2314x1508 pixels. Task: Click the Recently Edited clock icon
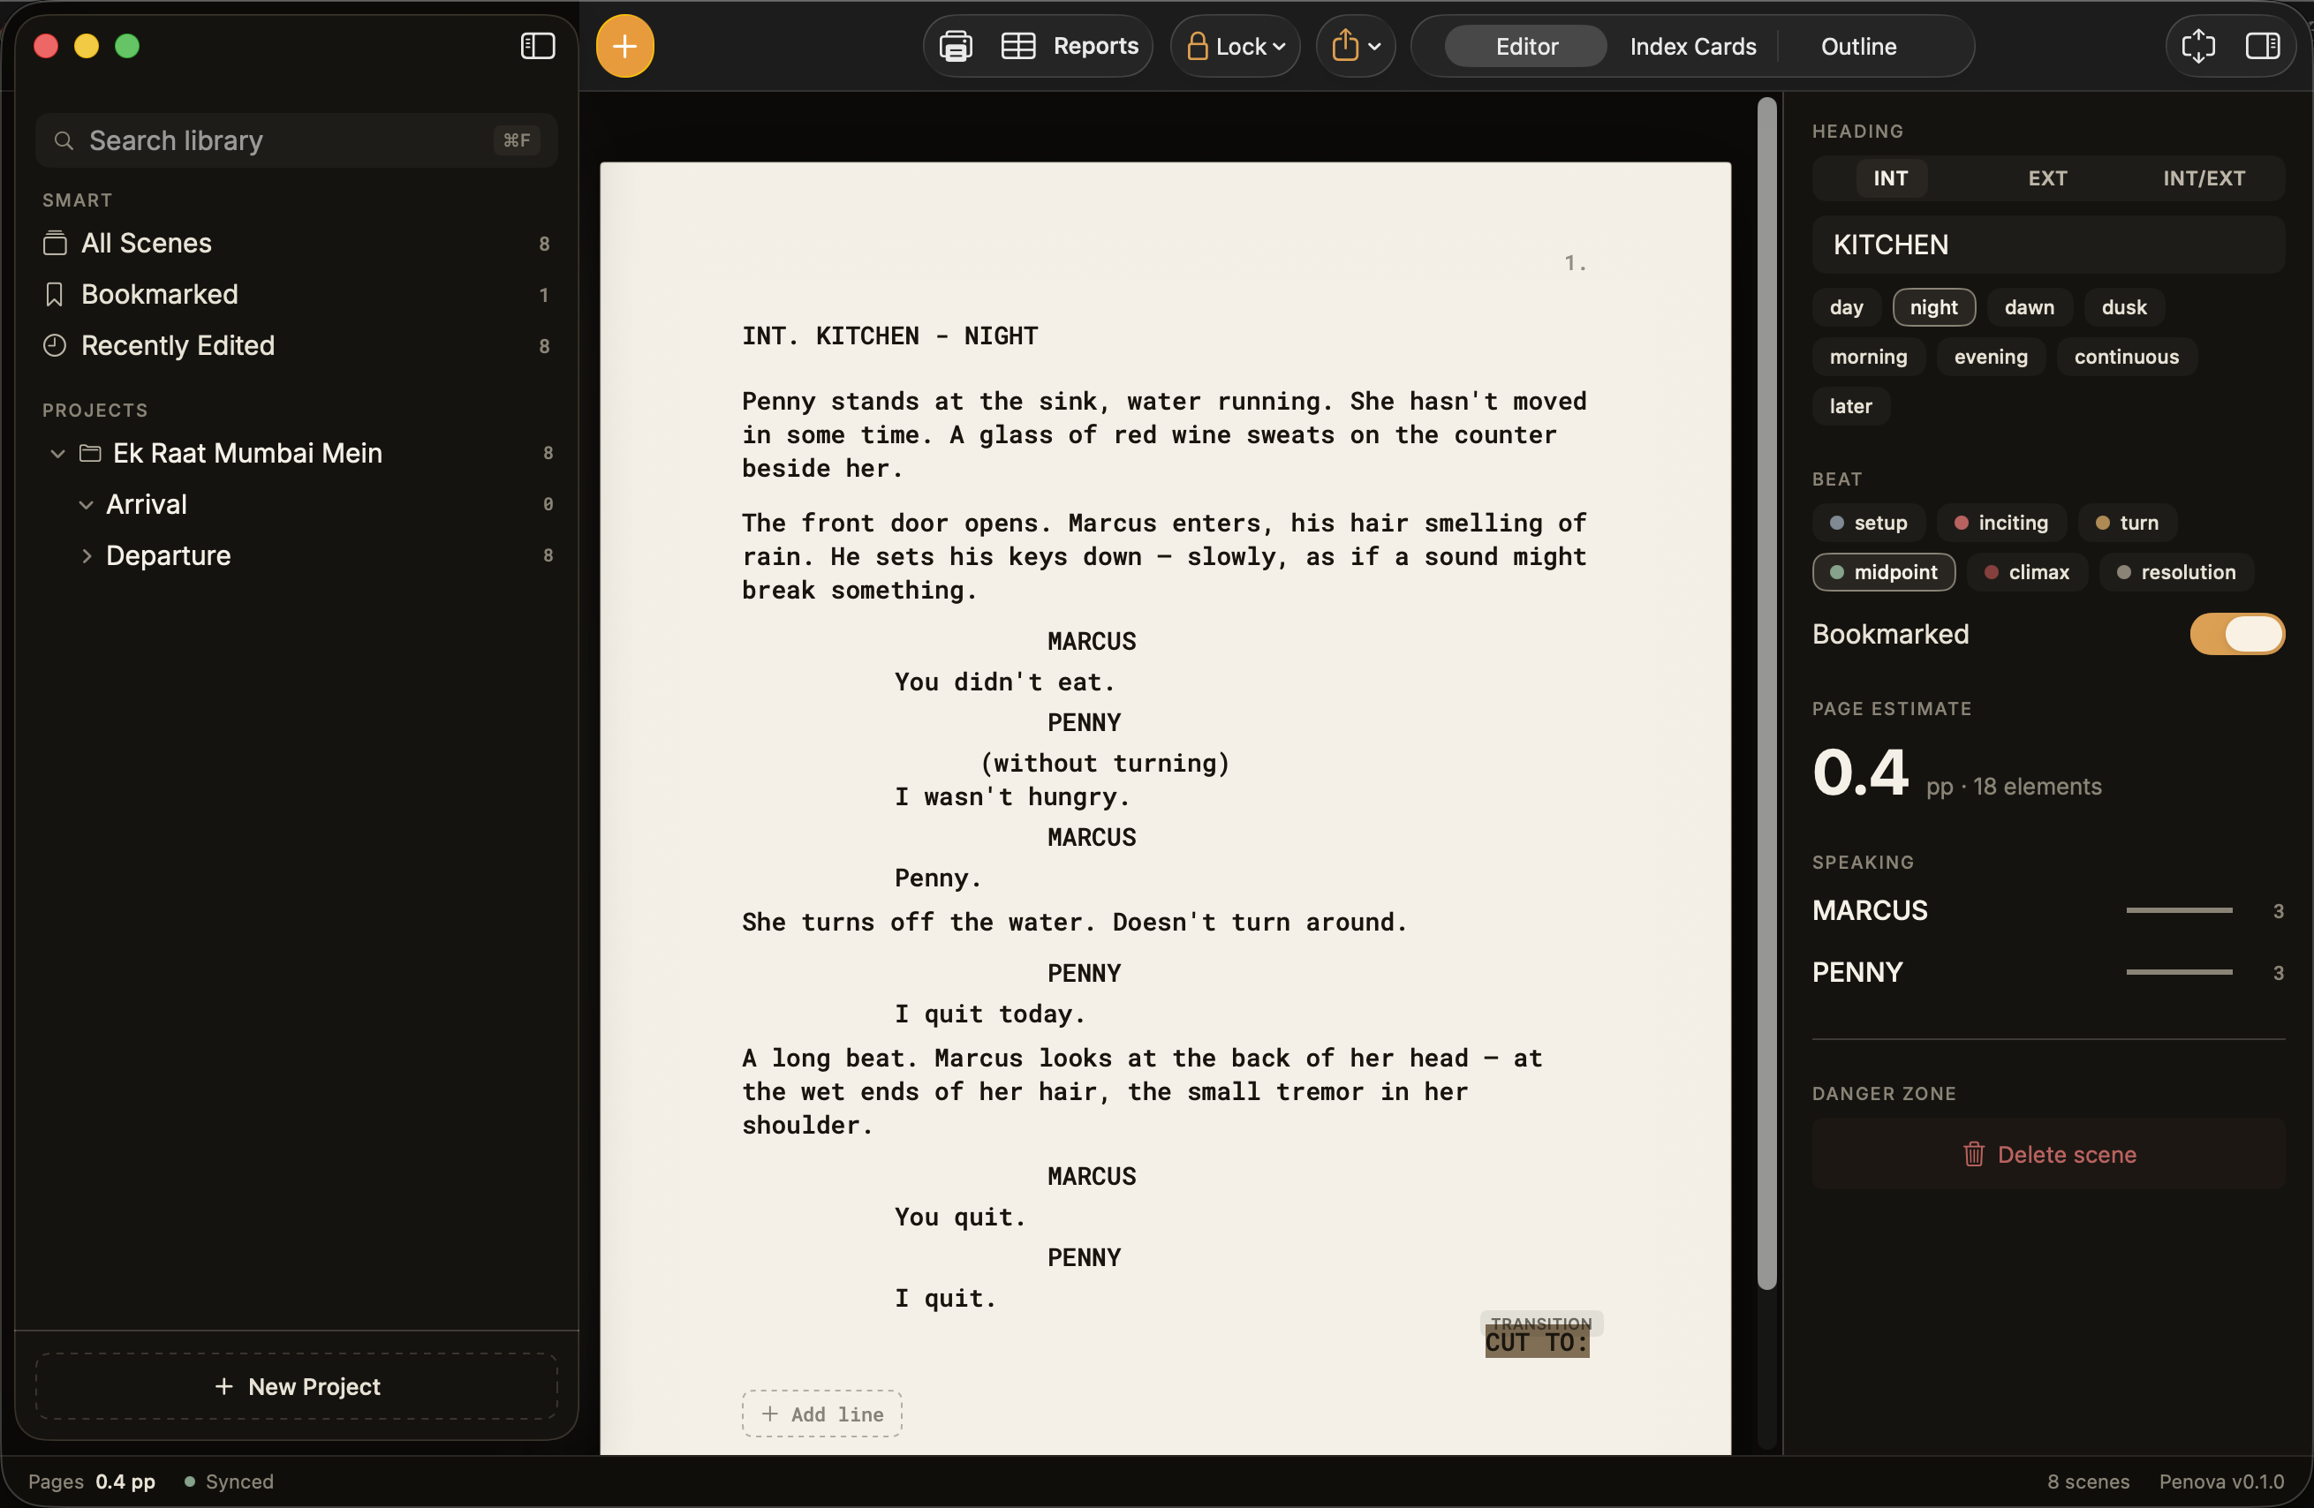tap(55, 345)
